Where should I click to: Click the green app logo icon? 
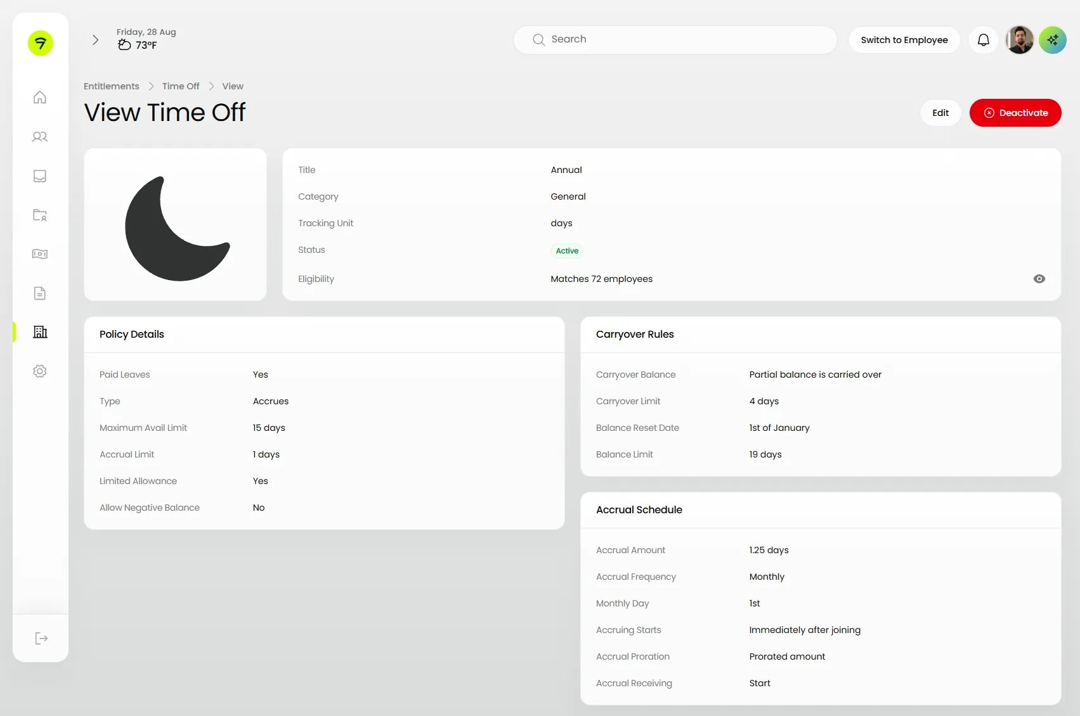(41, 43)
